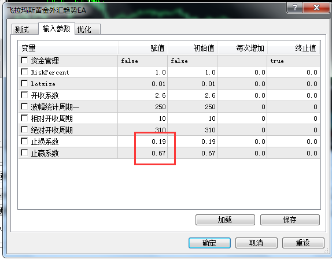Enable the RiskPercent checkbox
Viewport: 332px width, 260px height.
point(24,72)
